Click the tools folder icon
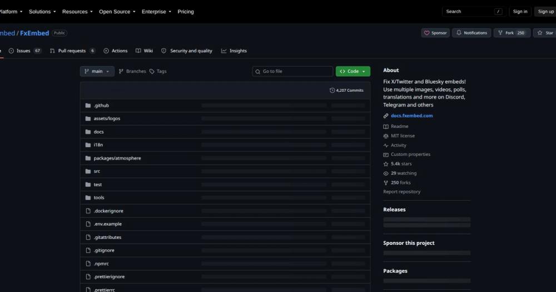The height and width of the screenshot is (292, 556). pos(88,197)
